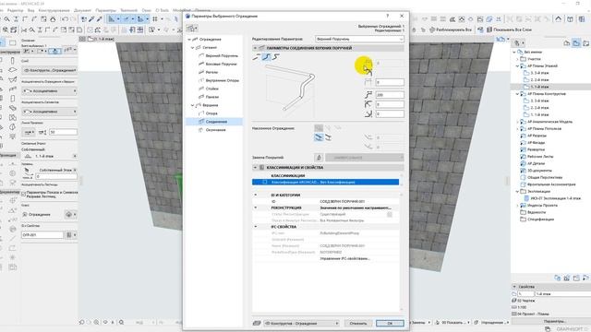Open the 2nd floor plan in Navigator AP floor plans
591x332 pixels.
coord(539,80)
